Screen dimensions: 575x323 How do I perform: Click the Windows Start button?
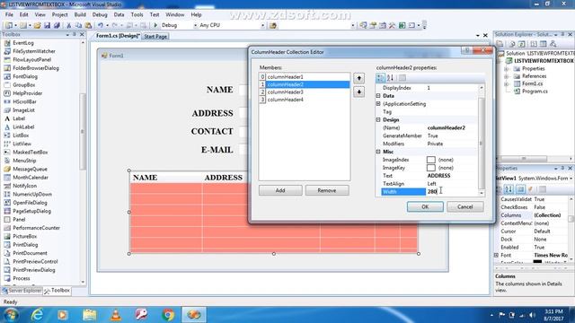coord(10,315)
